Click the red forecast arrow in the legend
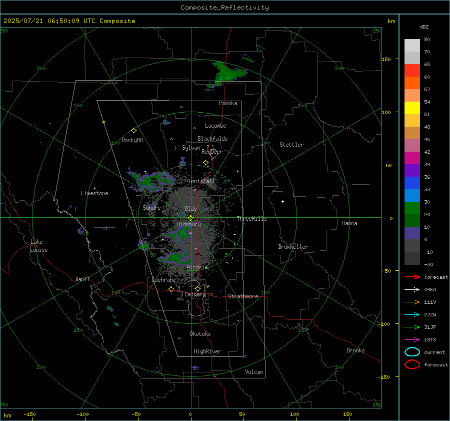The width and height of the screenshot is (450, 421). pyautogui.click(x=412, y=277)
